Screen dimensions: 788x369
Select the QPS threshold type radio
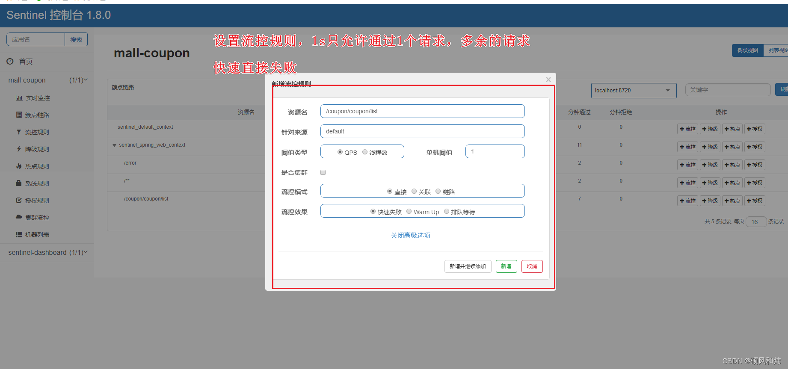pos(340,152)
